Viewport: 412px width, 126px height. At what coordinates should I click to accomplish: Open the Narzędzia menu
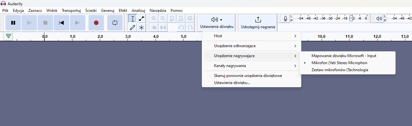(158, 11)
